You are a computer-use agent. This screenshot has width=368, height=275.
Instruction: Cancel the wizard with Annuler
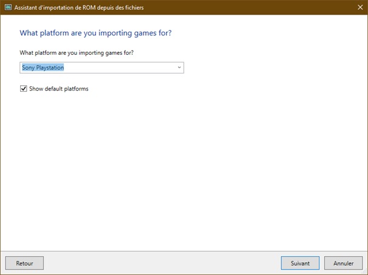[344, 263]
